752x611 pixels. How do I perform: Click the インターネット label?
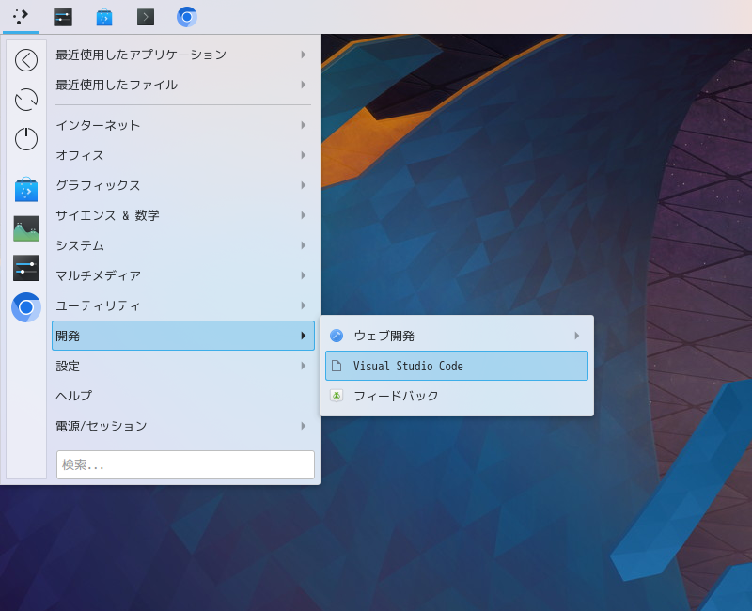click(x=98, y=125)
